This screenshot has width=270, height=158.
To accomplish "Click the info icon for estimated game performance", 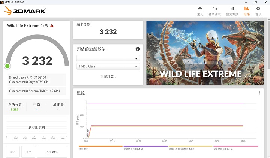I will (137, 49).
